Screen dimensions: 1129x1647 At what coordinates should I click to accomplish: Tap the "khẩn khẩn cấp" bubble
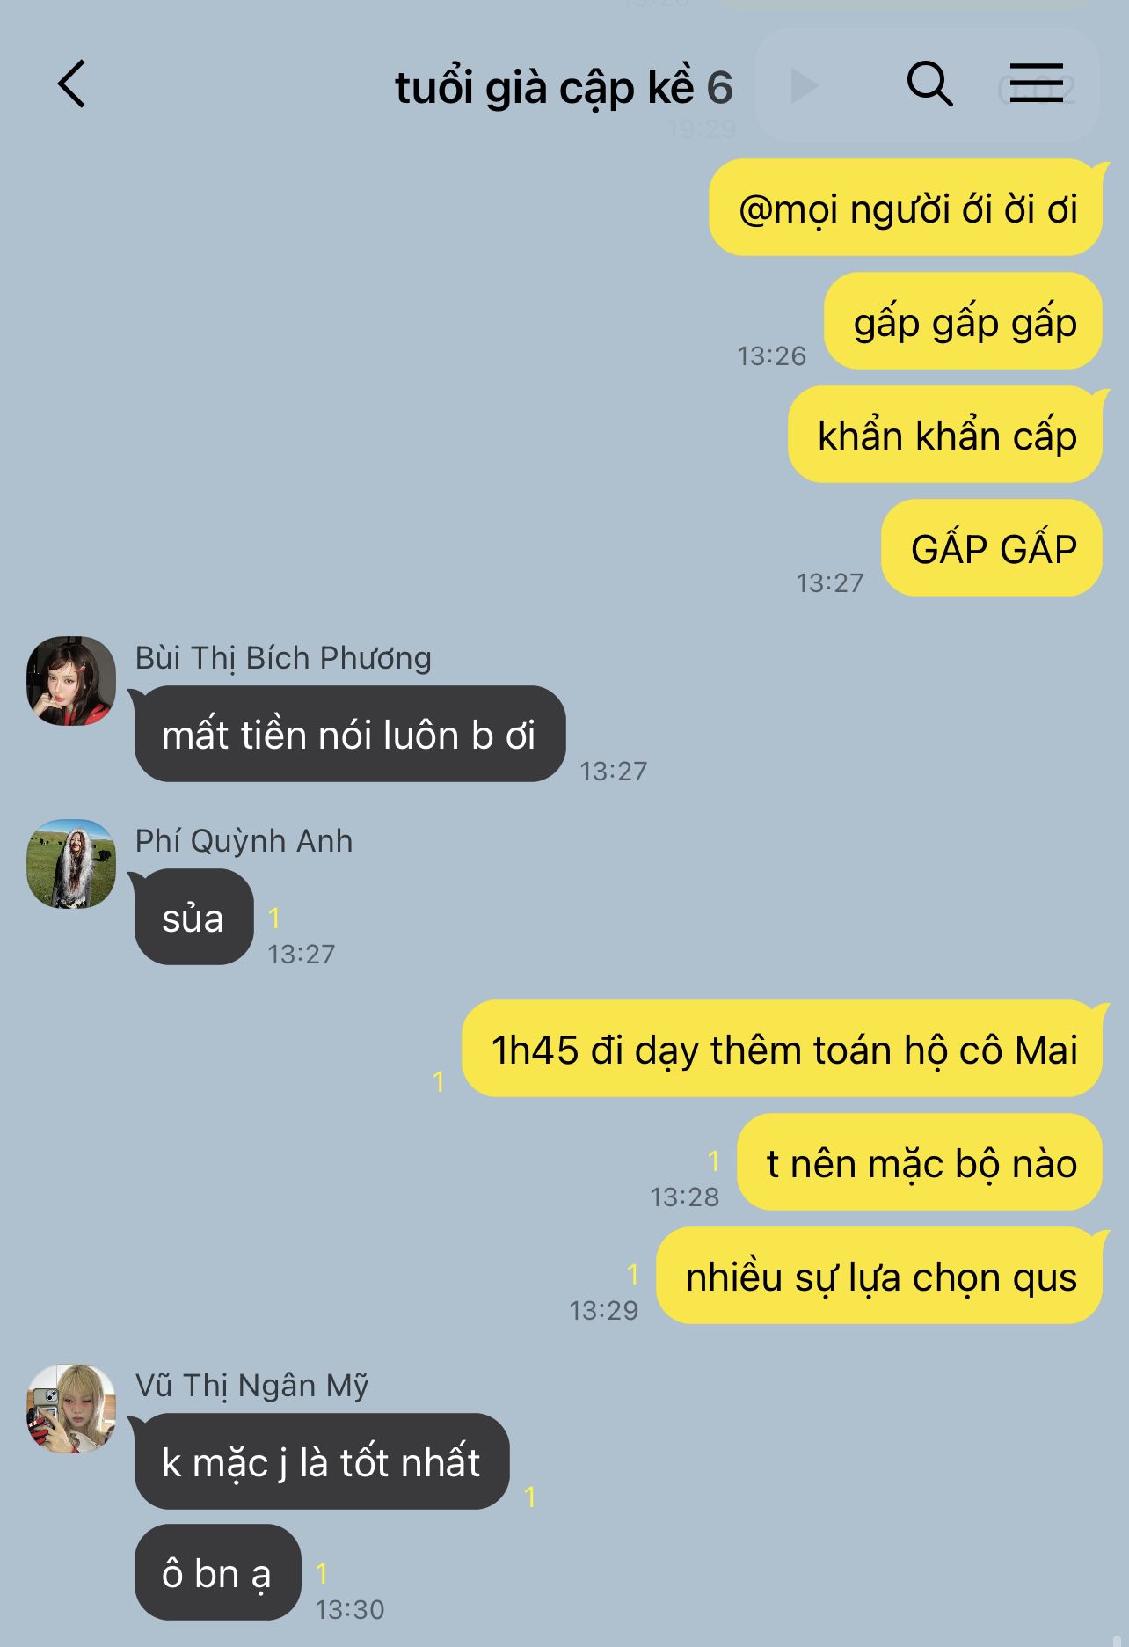[x=945, y=435]
